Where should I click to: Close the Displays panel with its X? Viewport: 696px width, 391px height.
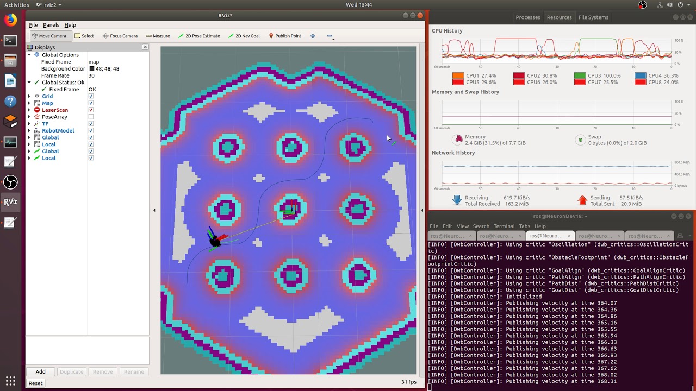[145, 47]
